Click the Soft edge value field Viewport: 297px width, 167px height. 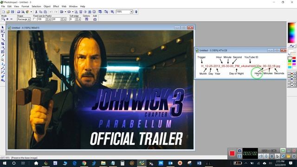[72, 19]
